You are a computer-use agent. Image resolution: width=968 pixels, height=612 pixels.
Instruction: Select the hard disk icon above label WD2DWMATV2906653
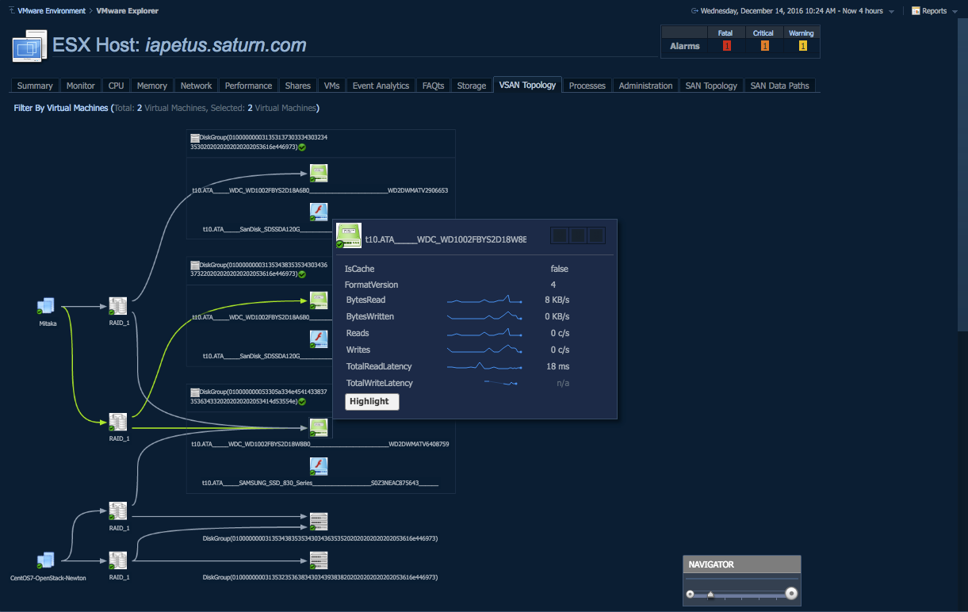[x=319, y=173]
